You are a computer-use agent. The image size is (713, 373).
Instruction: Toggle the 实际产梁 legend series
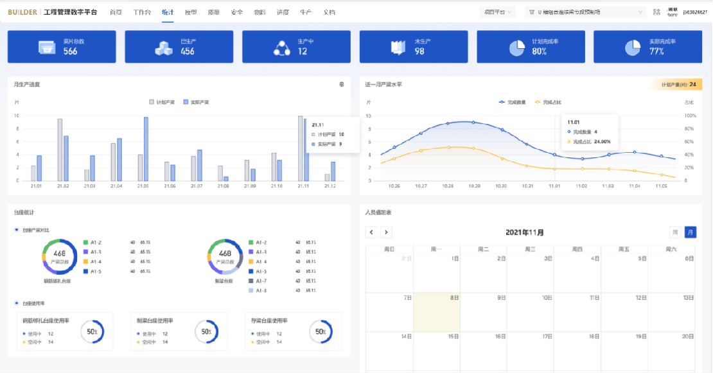[x=196, y=102]
